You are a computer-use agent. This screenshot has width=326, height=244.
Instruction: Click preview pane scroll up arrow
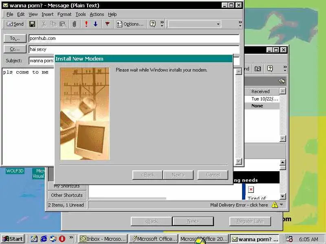coord(283,162)
